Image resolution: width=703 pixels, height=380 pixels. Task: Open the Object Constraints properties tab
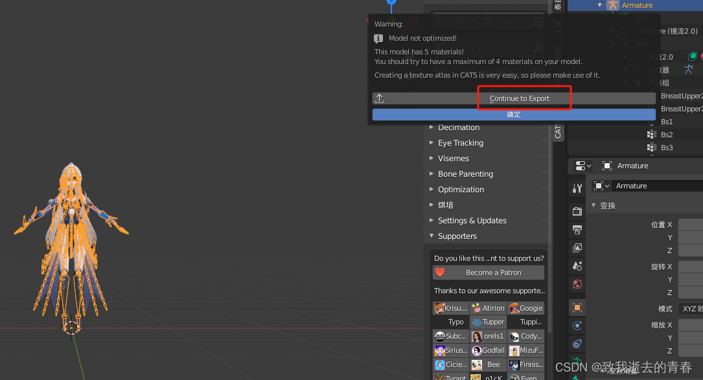coord(577,344)
